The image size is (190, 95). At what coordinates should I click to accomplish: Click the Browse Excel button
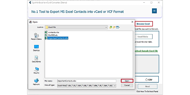click(144, 24)
